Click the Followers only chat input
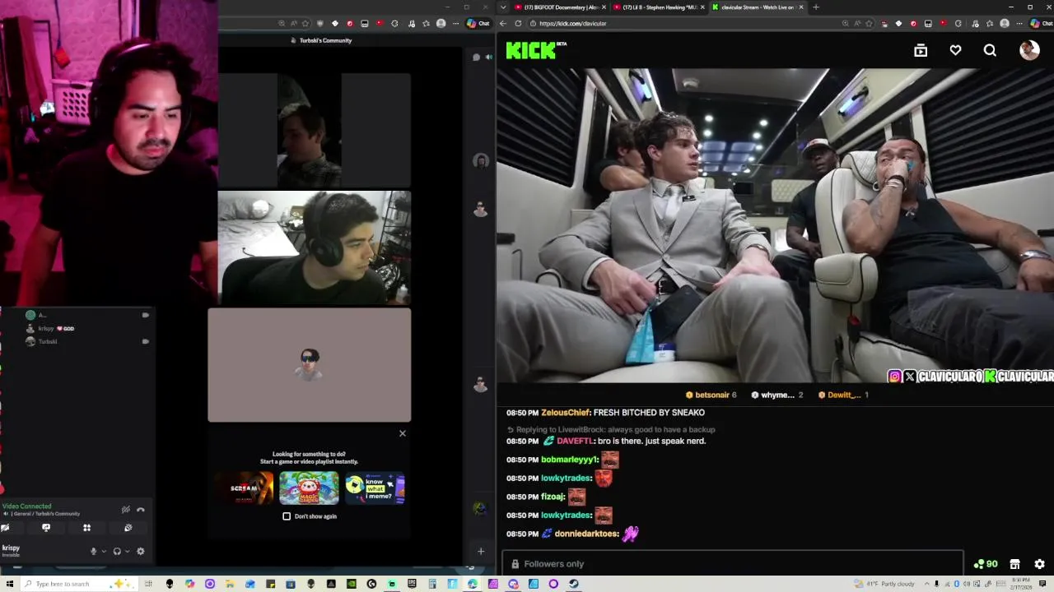 click(733, 563)
